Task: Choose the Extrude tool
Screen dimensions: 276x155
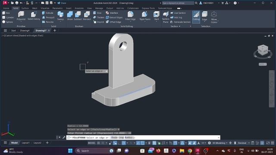Action: [x=48, y=13]
